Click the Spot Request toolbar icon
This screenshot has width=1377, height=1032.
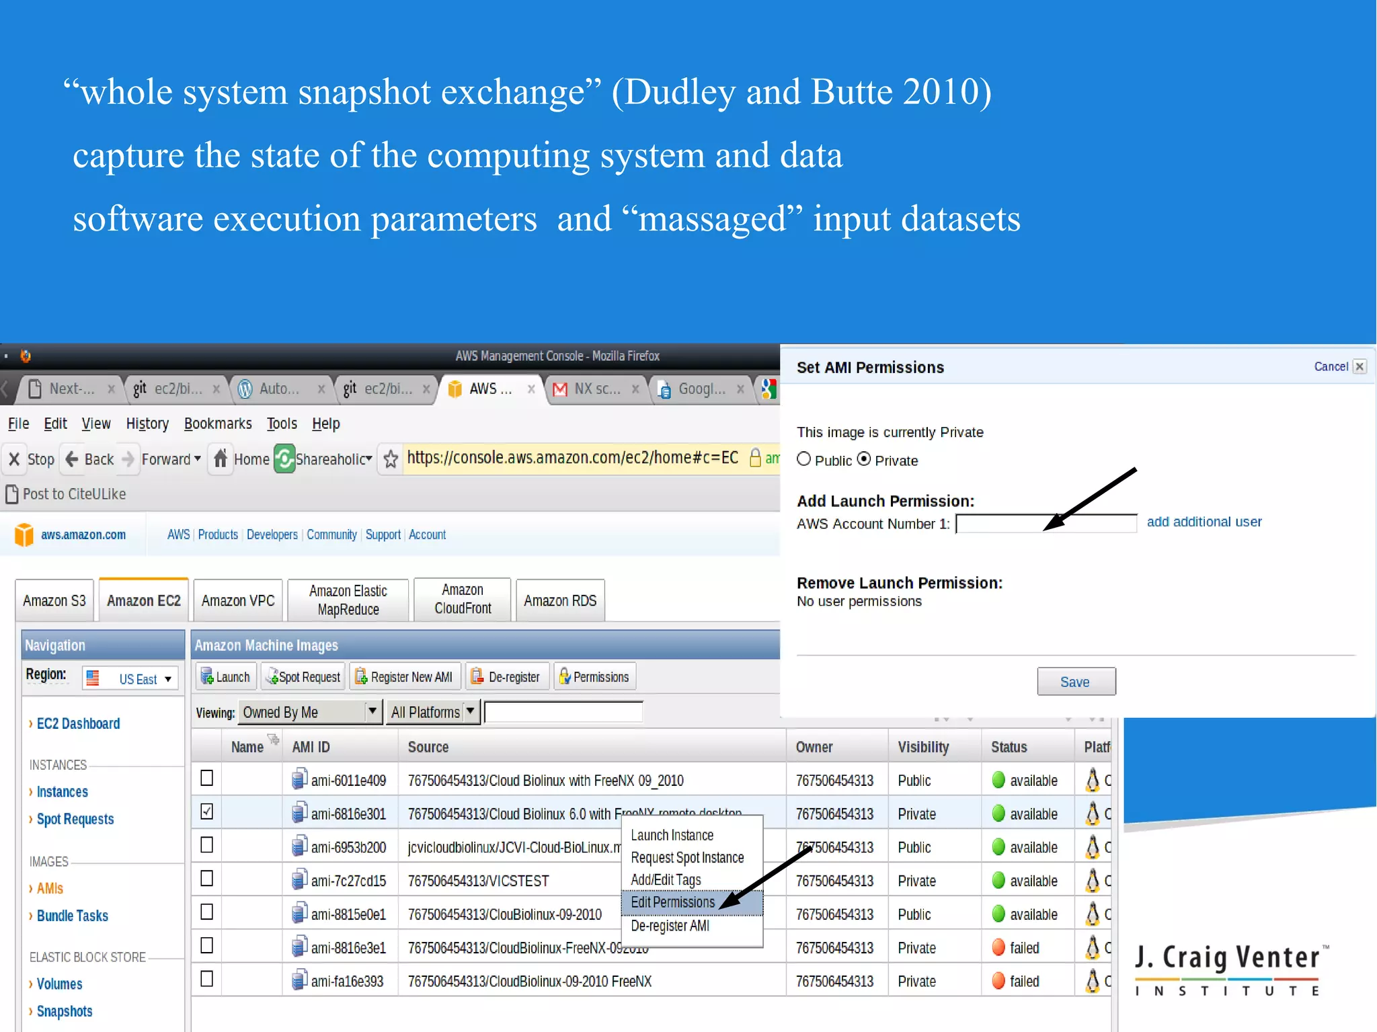point(272,676)
